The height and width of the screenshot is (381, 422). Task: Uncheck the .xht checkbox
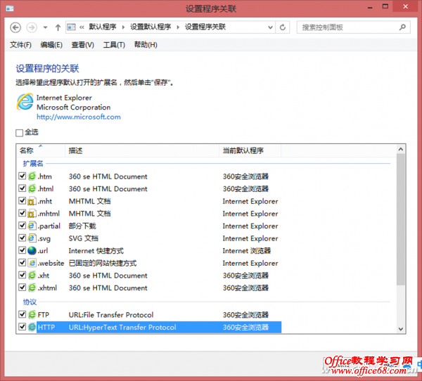coord(23,275)
